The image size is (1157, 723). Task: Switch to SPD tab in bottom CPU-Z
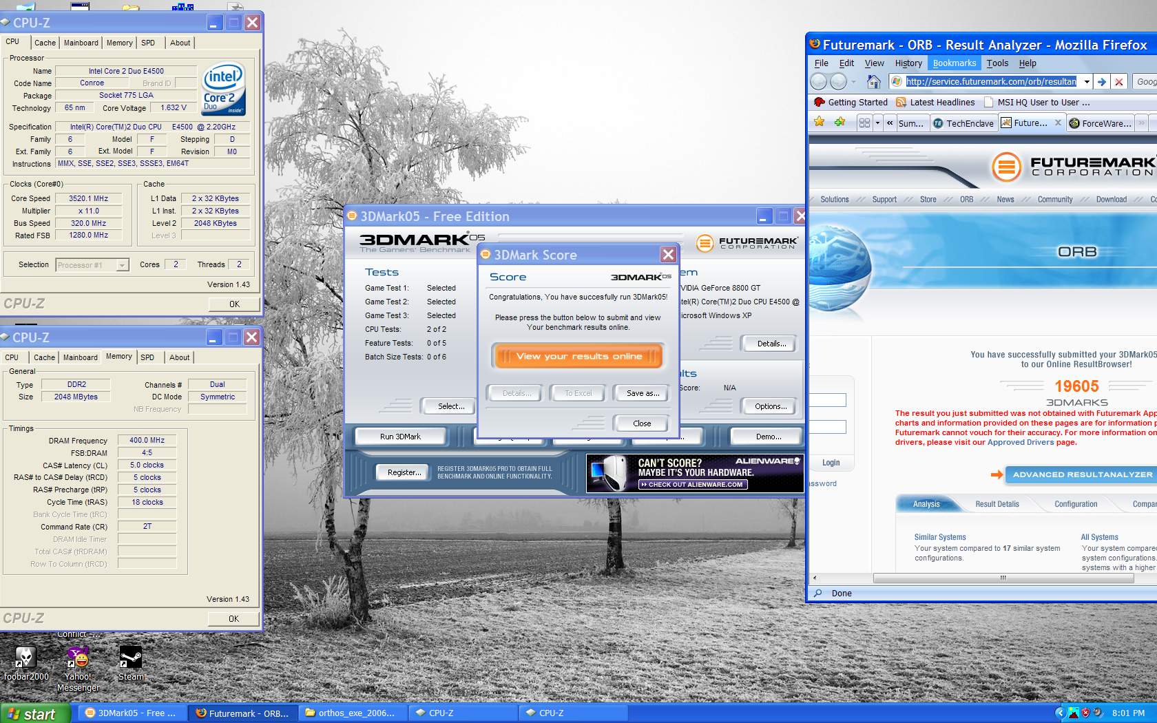pyautogui.click(x=147, y=357)
